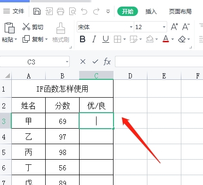Viewport: 203px width, 185px height.
Task: Open the borders dropdown arrow
Action: [124, 39]
